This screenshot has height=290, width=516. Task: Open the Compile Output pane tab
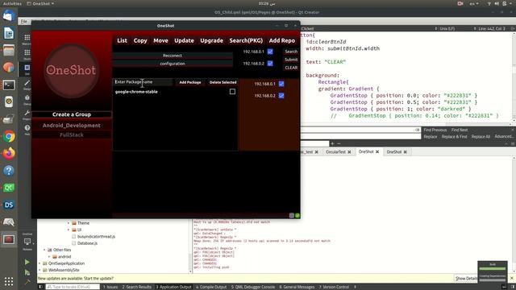(211, 287)
